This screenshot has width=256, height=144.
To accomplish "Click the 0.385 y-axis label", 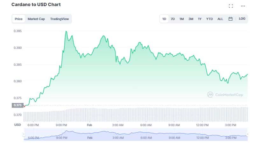I will point(18,65).
